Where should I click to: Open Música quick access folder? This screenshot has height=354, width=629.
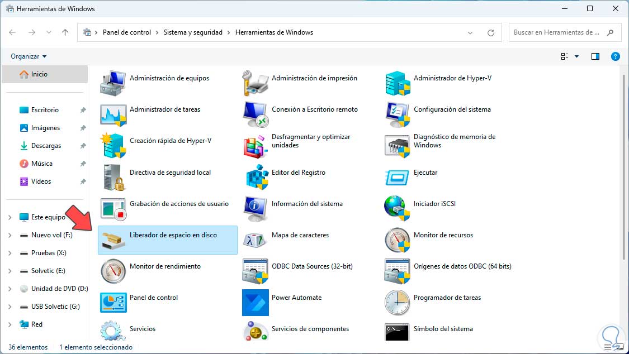coord(42,164)
